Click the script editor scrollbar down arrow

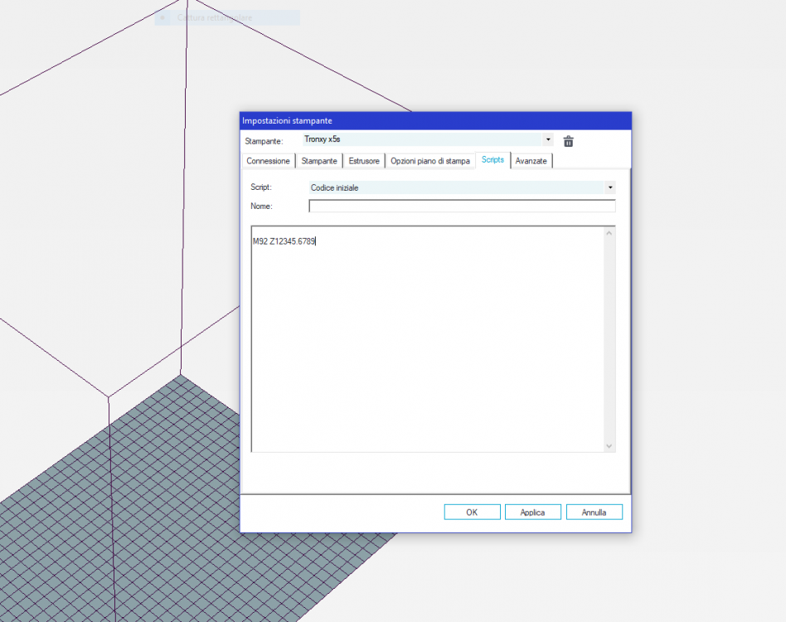coord(609,445)
